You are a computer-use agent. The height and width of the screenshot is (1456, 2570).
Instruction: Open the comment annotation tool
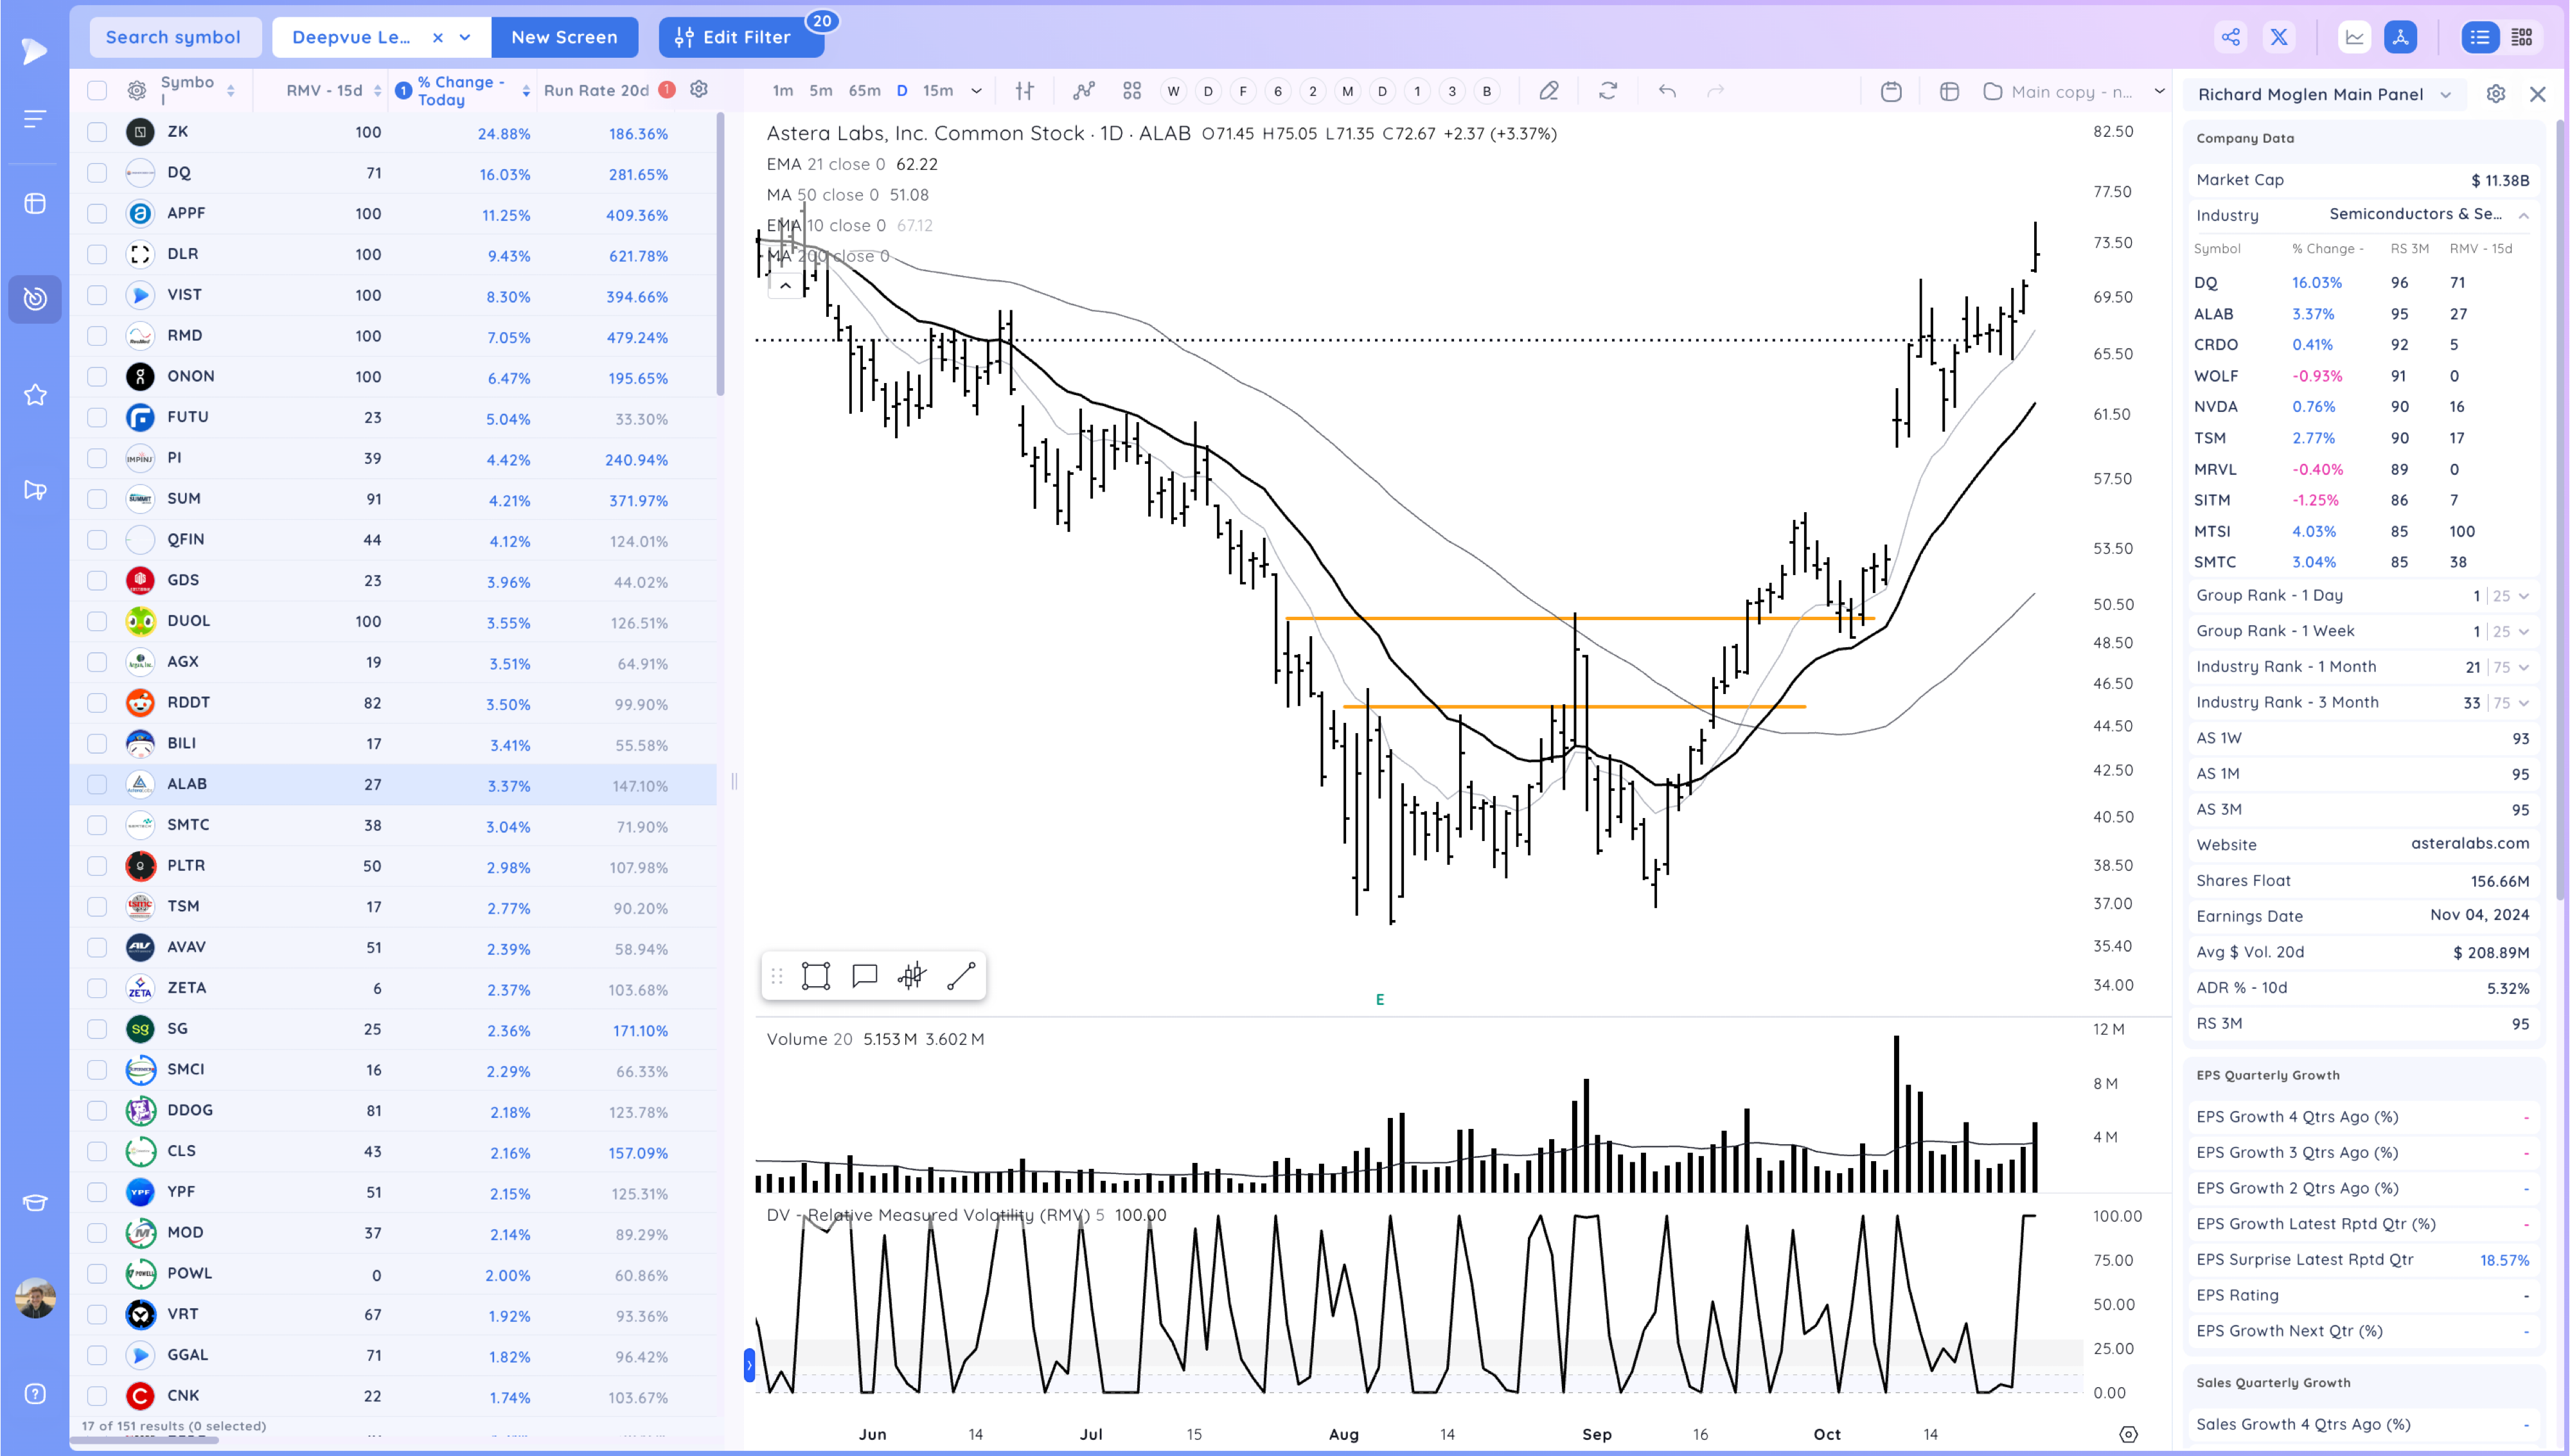click(864, 975)
